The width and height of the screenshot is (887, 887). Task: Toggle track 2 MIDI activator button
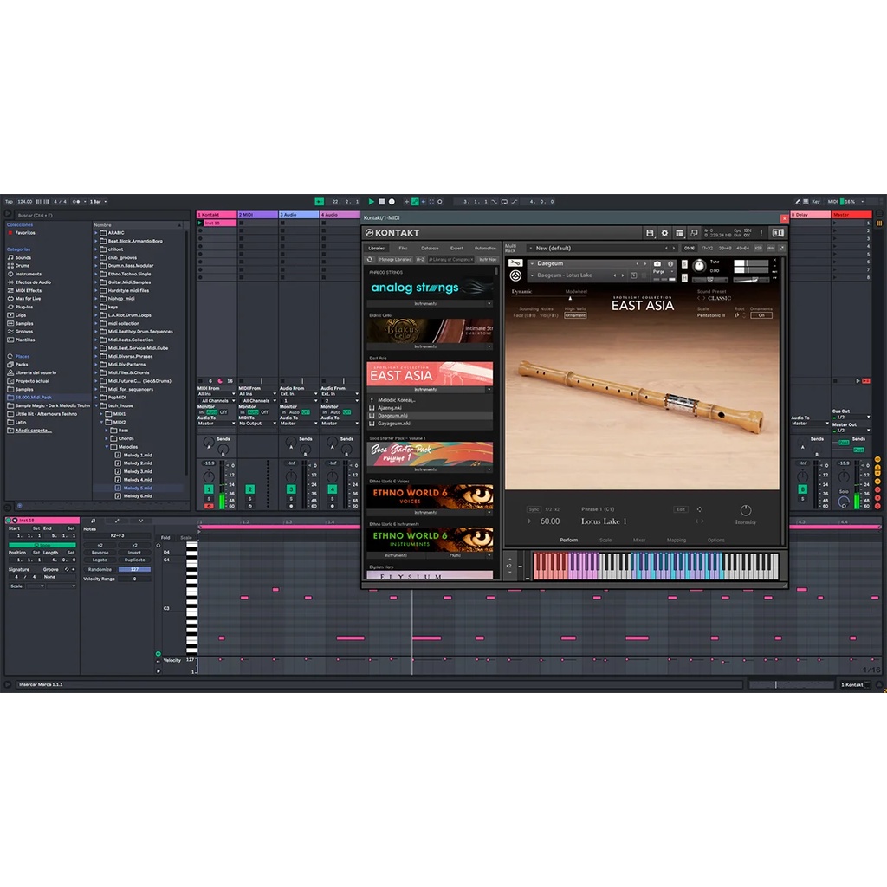250,489
